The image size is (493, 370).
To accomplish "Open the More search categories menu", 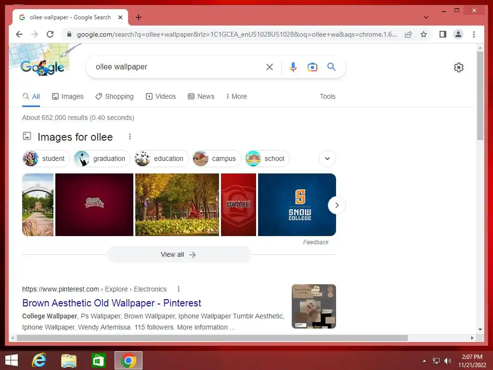I will click(236, 96).
